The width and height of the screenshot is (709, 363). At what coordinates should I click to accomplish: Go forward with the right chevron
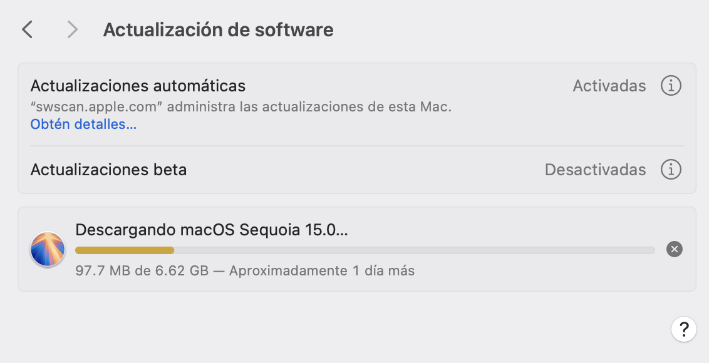point(73,29)
